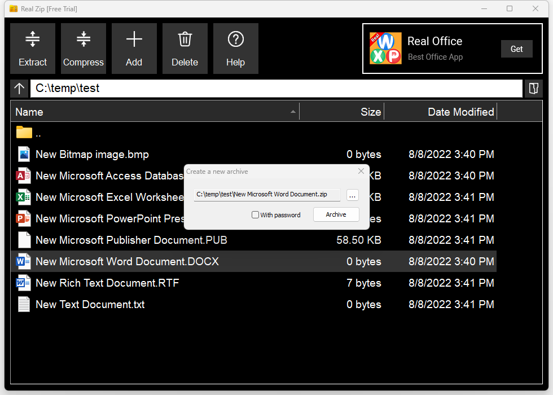Click the Real Office ad title
The height and width of the screenshot is (395, 553).
435,41
